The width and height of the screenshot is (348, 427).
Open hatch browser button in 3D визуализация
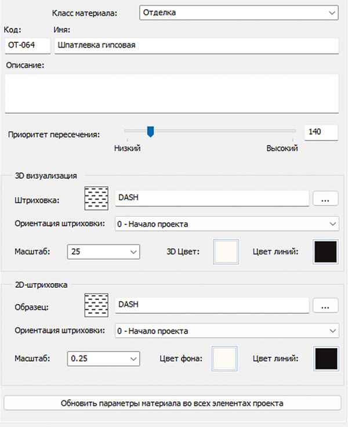[x=325, y=198]
